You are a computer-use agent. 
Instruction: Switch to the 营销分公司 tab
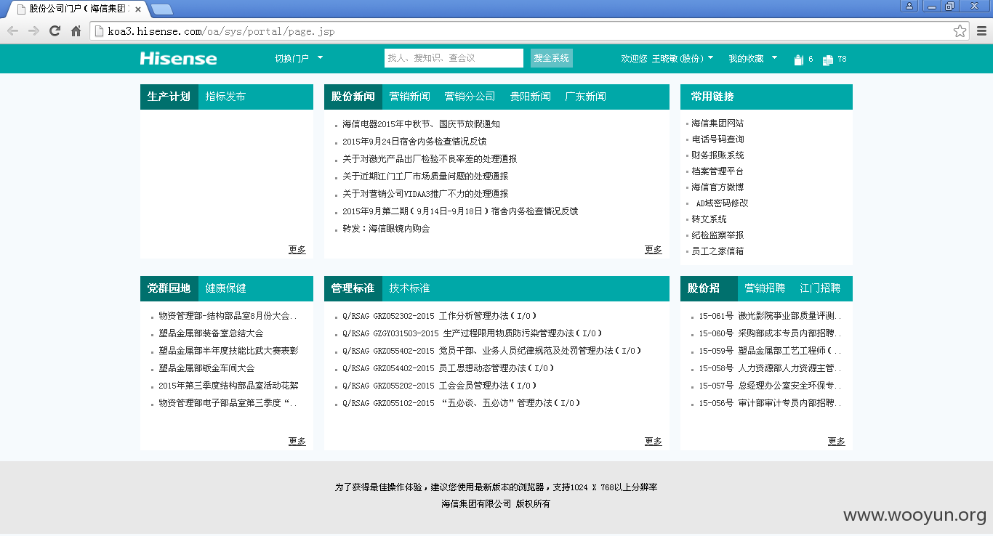click(470, 97)
